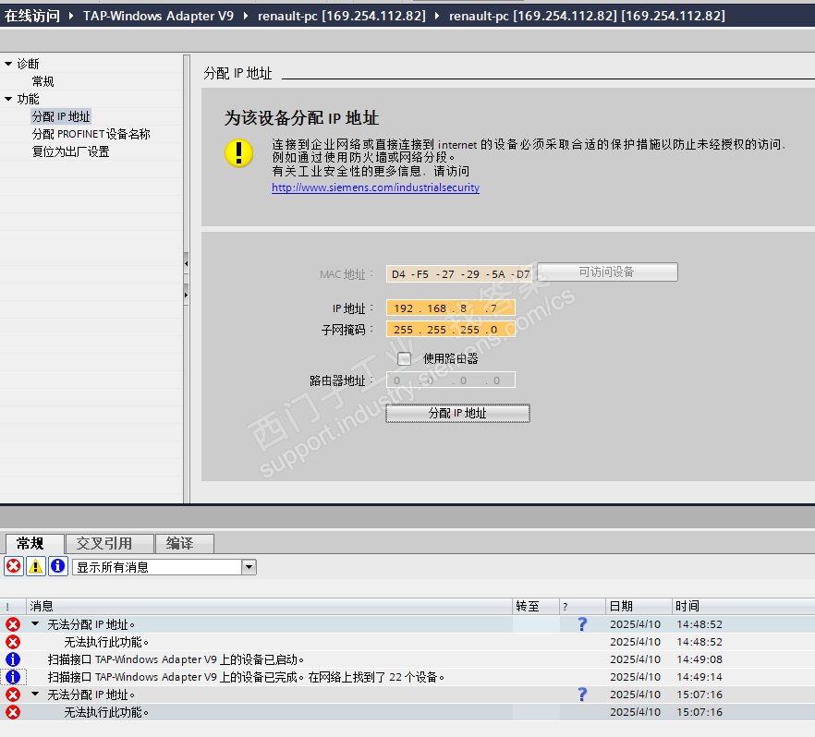Collapse the 诊断 tree node
The height and width of the screenshot is (737, 815).
[x=8, y=64]
